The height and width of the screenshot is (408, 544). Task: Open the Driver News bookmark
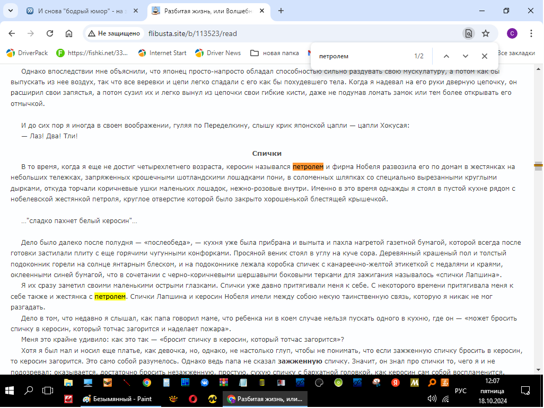coord(218,53)
